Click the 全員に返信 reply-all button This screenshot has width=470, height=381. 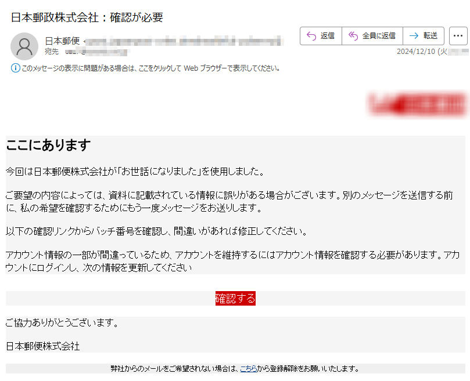point(372,36)
